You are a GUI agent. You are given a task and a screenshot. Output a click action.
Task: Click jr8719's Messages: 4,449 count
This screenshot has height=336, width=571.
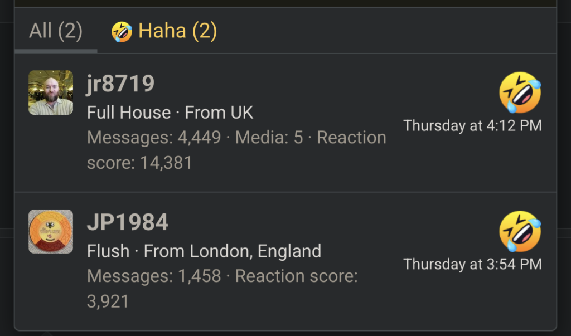pos(154,138)
